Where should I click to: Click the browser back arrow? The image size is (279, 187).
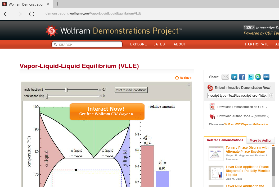click(x=6, y=14)
